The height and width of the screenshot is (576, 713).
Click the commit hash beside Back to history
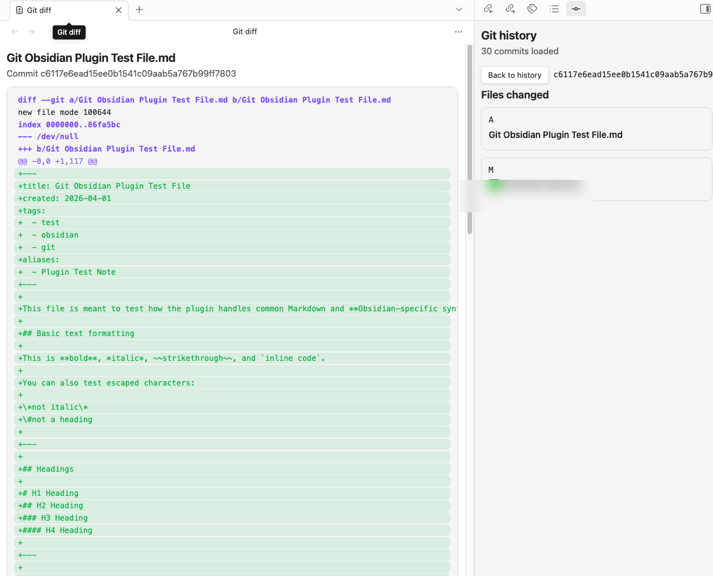[x=633, y=75]
